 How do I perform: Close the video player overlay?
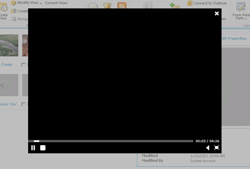click(x=216, y=13)
